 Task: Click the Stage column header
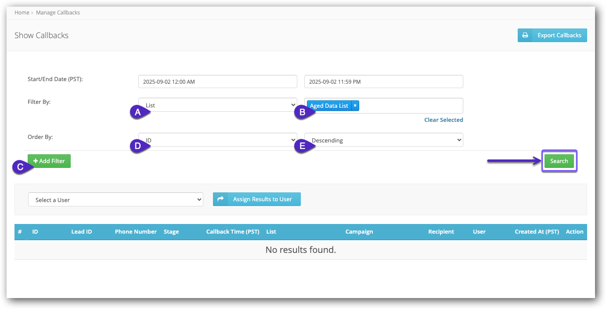[171, 232]
